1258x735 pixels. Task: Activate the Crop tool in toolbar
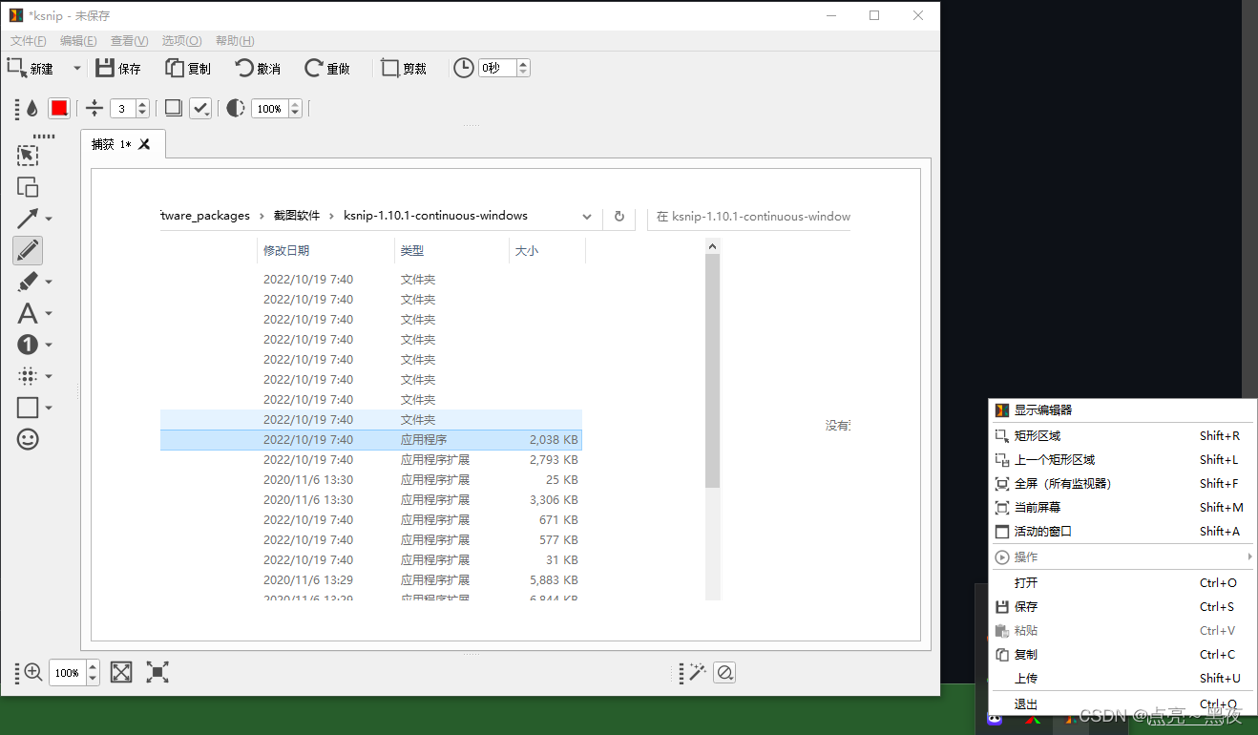tap(404, 69)
